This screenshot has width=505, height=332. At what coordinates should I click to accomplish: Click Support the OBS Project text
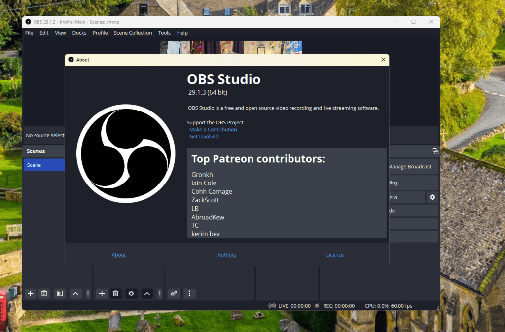coord(215,122)
